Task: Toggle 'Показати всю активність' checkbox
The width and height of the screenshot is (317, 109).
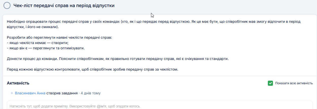Action: click(270, 83)
